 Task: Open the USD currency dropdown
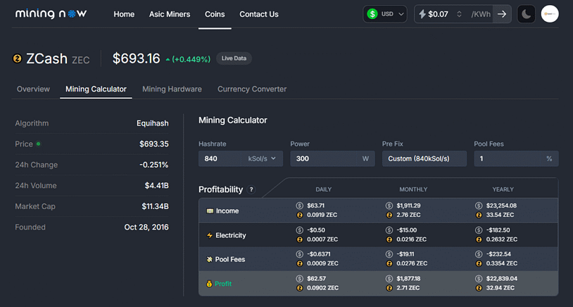[x=393, y=14]
